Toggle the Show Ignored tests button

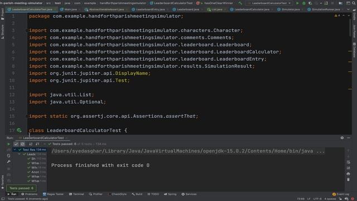pos(22,144)
